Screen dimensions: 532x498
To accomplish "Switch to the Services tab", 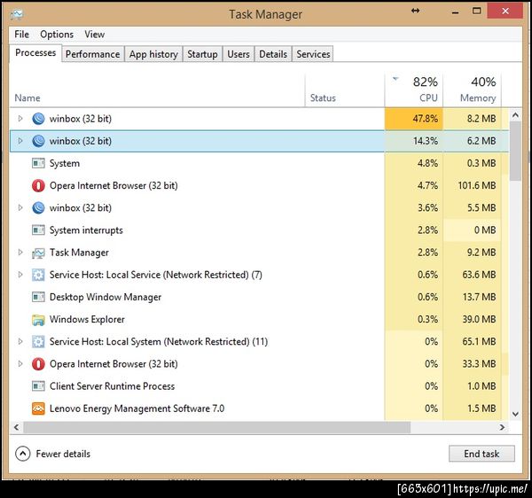I will [313, 54].
